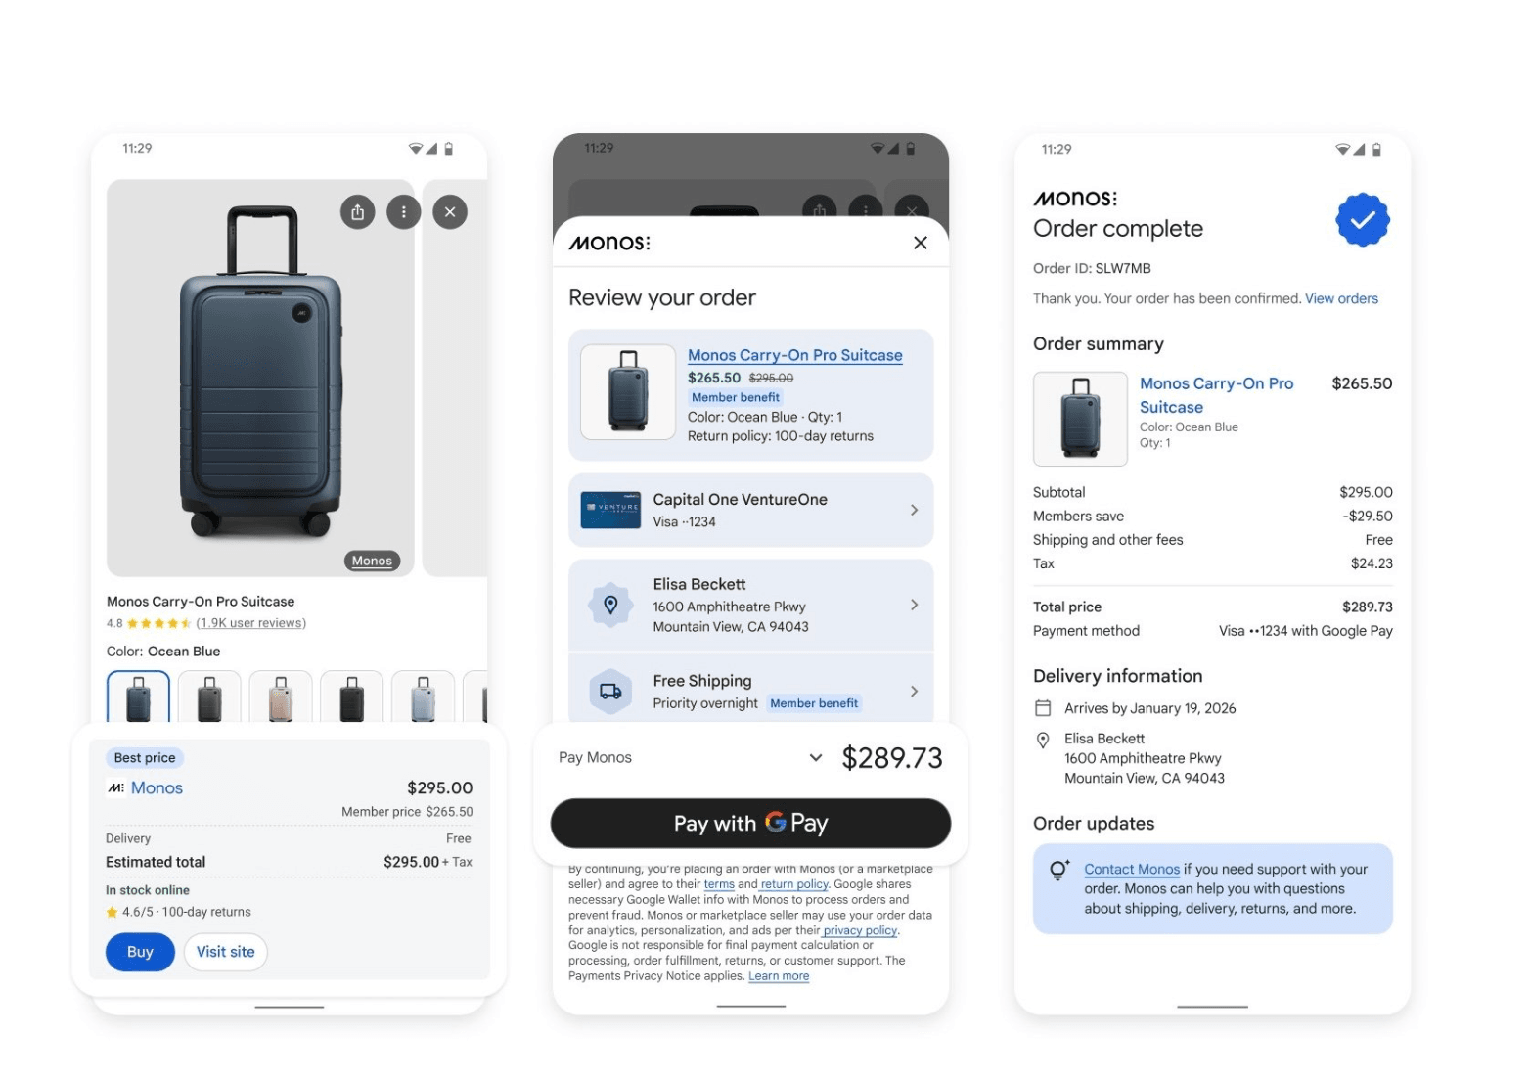The height and width of the screenshot is (1080, 1530).
Task: Choose the rose pink suitcase color
Action: pyautogui.click(x=281, y=697)
